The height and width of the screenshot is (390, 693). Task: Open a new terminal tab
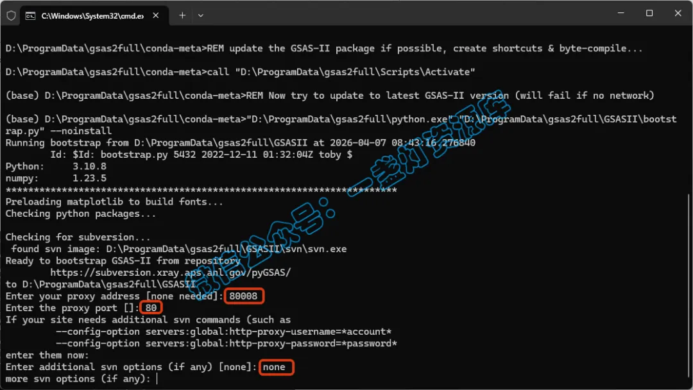click(182, 15)
